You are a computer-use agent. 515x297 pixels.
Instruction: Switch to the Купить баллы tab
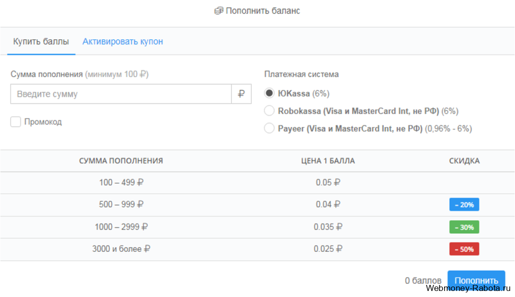click(x=41, y=42)
